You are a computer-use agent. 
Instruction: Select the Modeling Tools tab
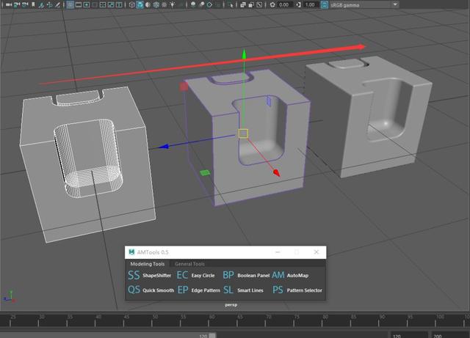(x=147, y=264)
